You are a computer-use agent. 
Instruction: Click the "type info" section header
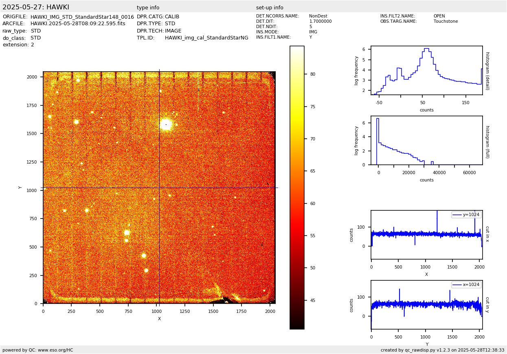tap(148, 8)
